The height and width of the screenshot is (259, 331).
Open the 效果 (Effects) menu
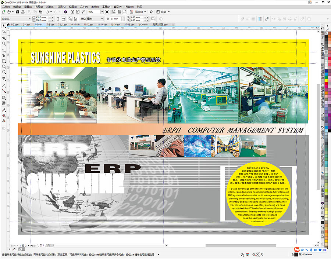61,7
